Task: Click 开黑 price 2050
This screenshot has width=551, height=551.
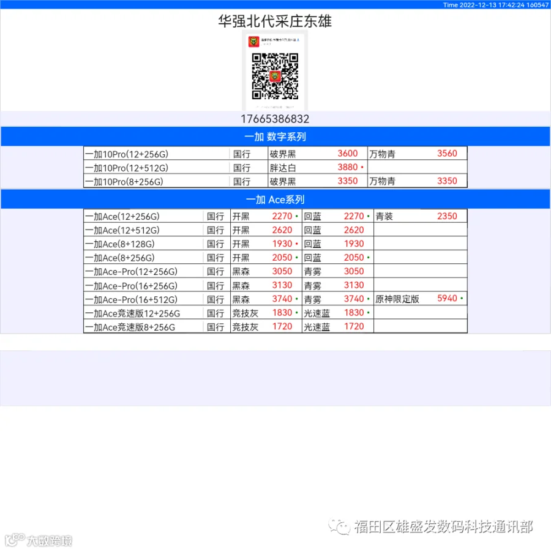Action: (282, 257)
